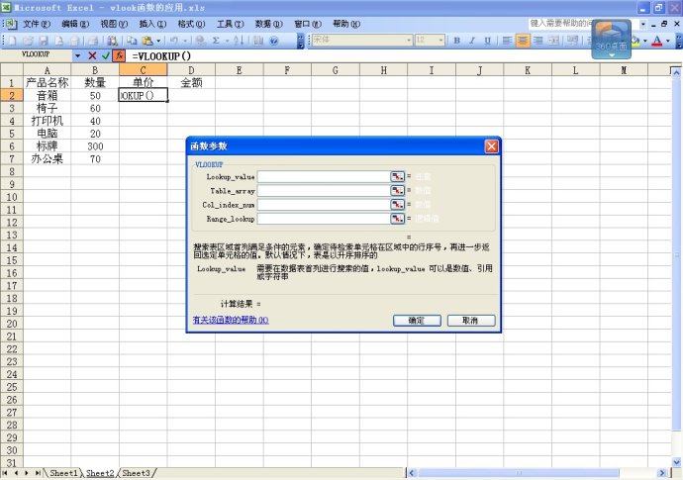Collapse dialog using Col_index_num range selector
The height and width of the screenshot is (480, 683).
point(397,204)
